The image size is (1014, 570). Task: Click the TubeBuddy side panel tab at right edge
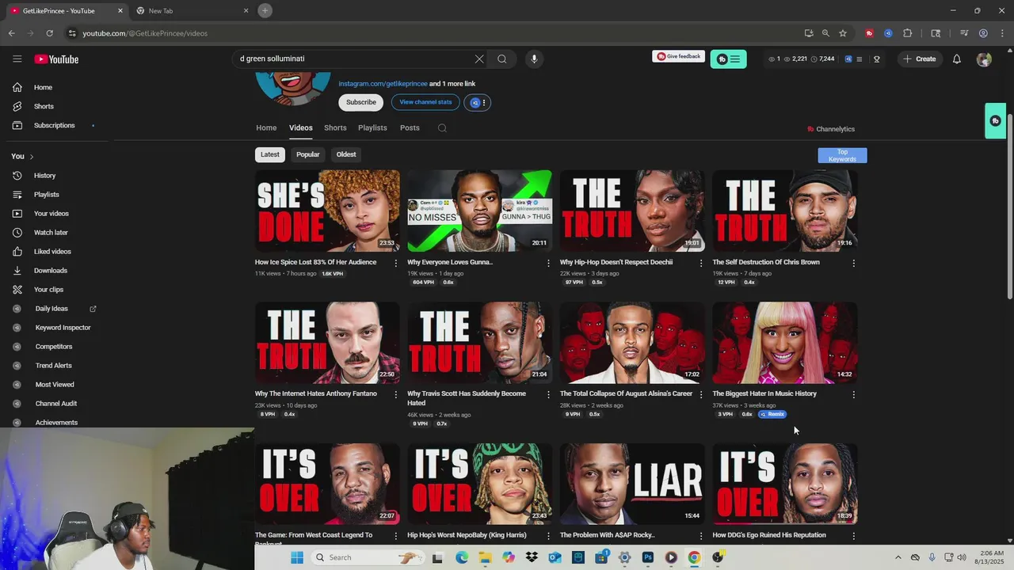pos(995,121)
